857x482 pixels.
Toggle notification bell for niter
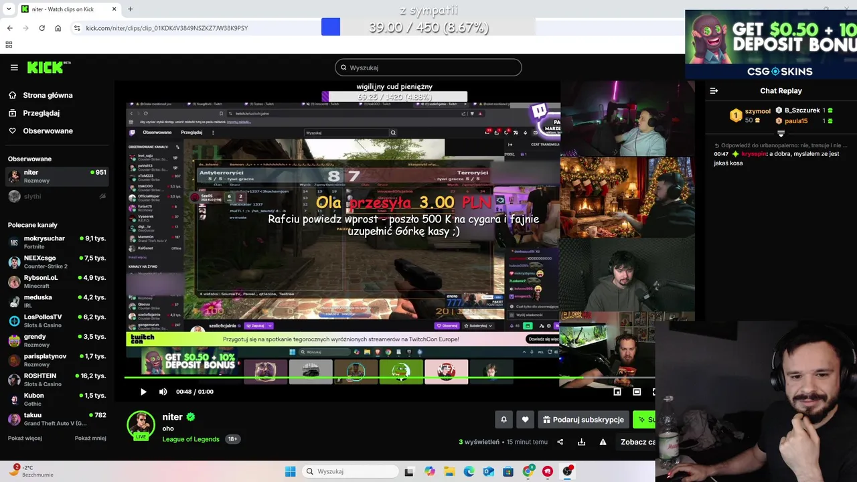point(503,420)
